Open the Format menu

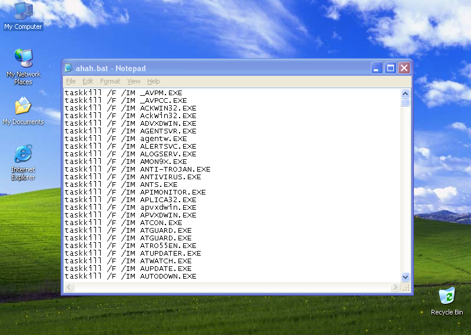click(x=110, y=81)
